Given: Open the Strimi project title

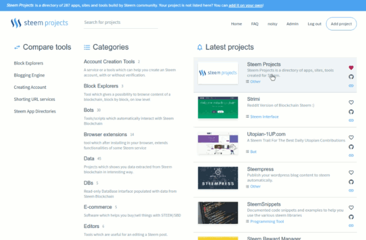Looking at the screenshot, I should coord(253,99).
